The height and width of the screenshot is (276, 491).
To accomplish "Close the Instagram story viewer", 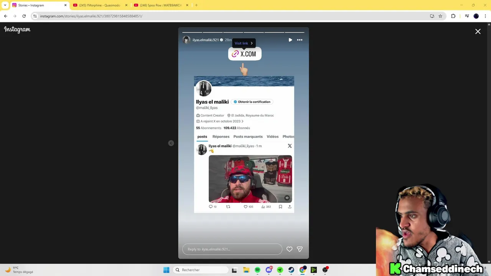I will (478, 31).
